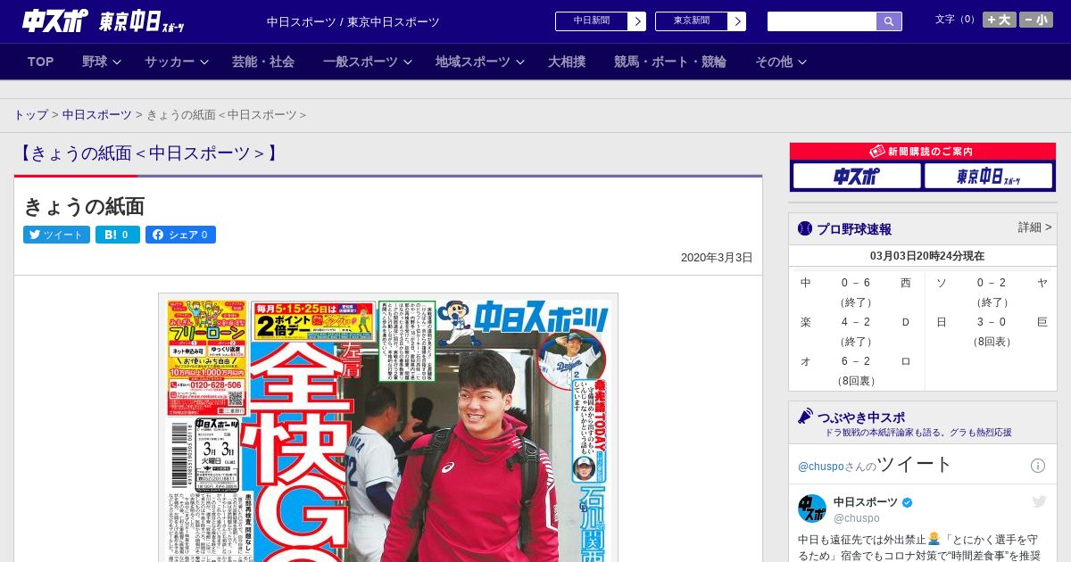Open 詳細 link in プロ野球速報
Image resolution: width=1071 pixels, height=562 pixels.
pyautogui.click(x=1034, y=227)
